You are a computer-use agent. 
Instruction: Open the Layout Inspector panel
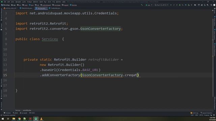pos(206,113)
